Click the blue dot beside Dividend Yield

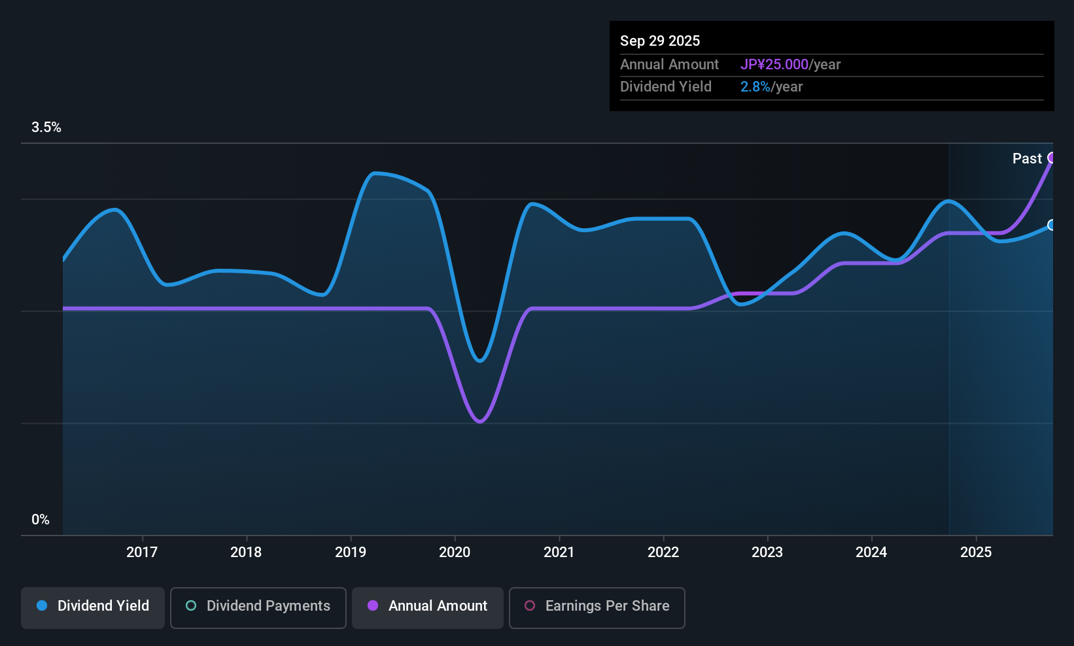tap(42, 606)
